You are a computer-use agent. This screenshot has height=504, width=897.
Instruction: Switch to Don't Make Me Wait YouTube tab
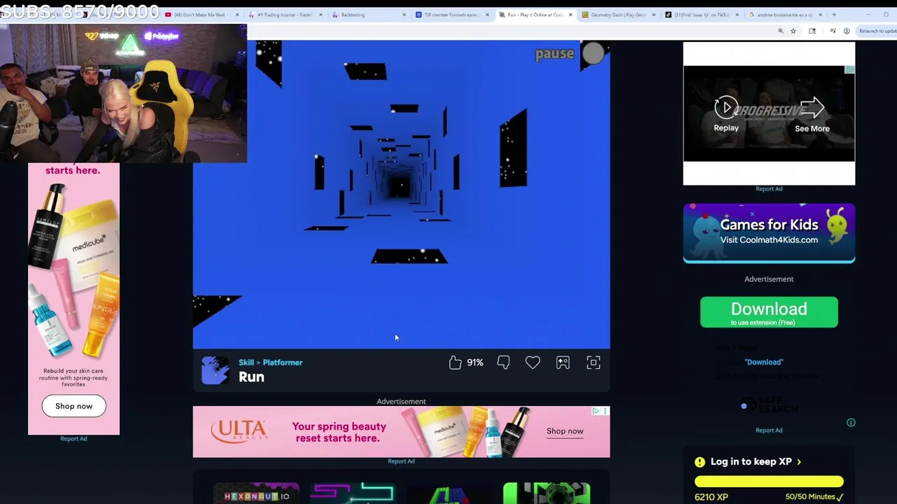(200, 15)
